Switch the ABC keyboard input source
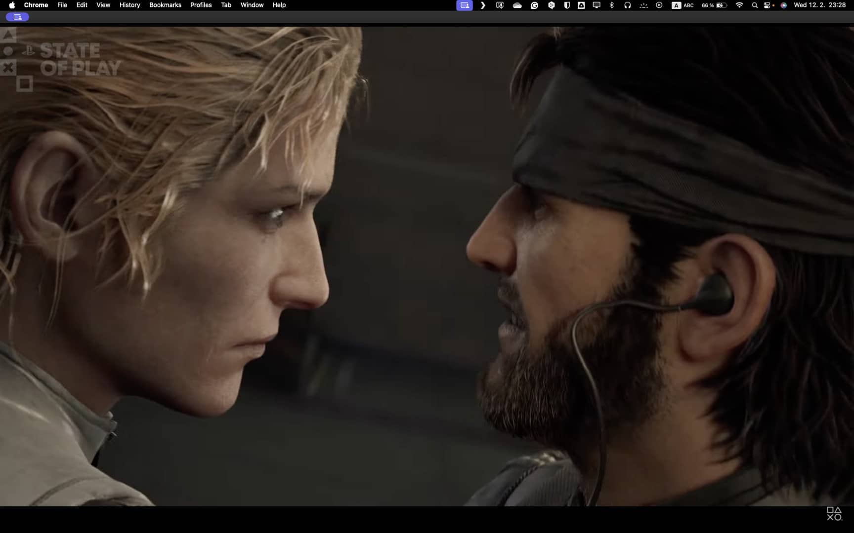Screen dimensions: 854x533 point(683,5)
